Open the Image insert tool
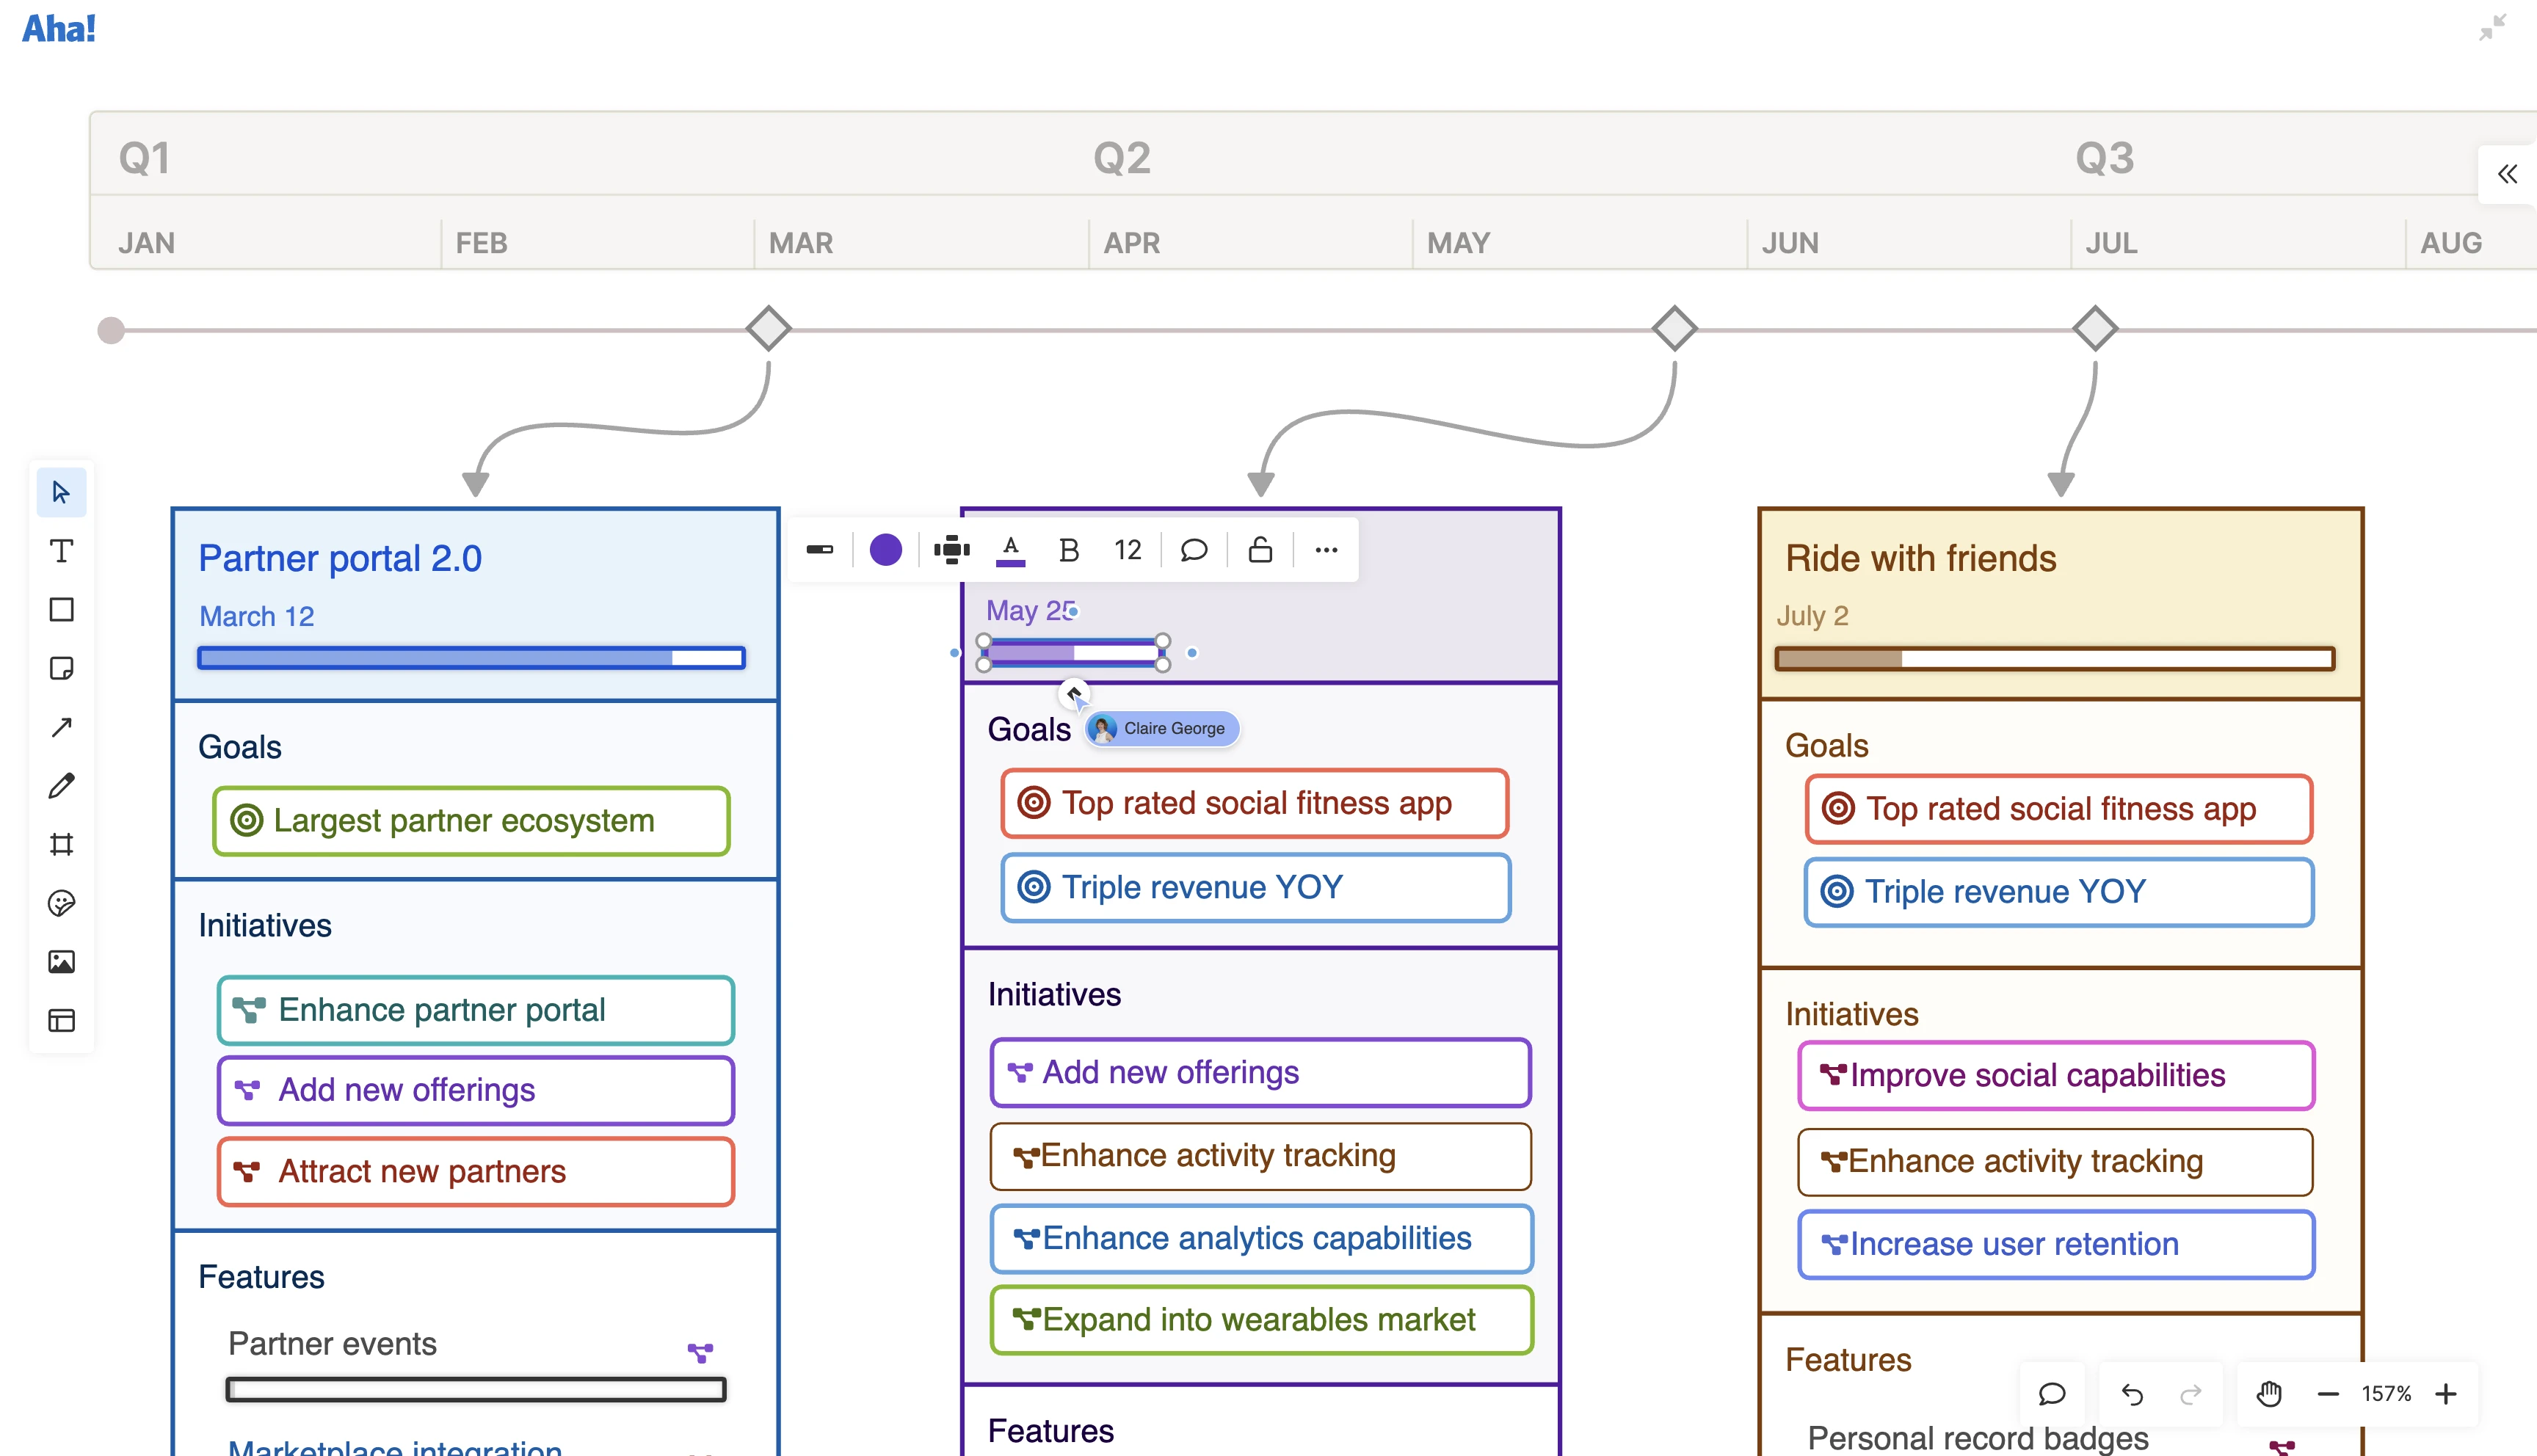This screenshot has width=2537, height=1456. tap(62, 962)
